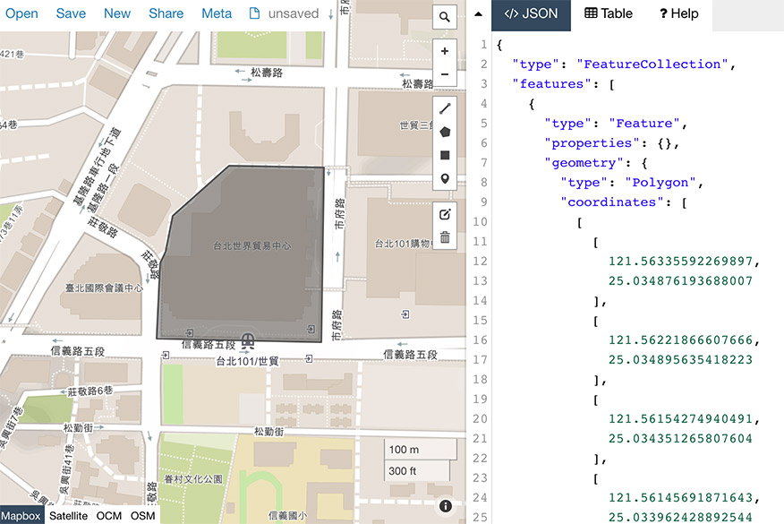Viewport: 784px width, 524px height.
Task: Activate the edit layers tool
Action: point(444,215)
